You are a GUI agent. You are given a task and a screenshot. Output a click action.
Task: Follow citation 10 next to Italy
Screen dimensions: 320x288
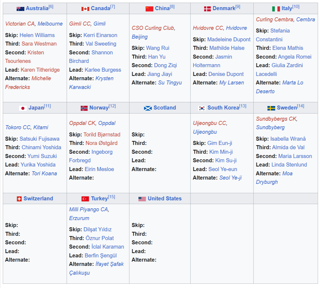(296, 7)
